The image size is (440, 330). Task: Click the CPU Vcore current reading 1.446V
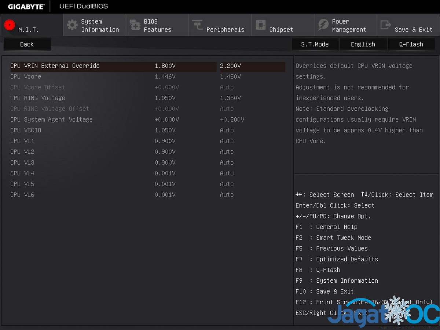click(165, 77)
